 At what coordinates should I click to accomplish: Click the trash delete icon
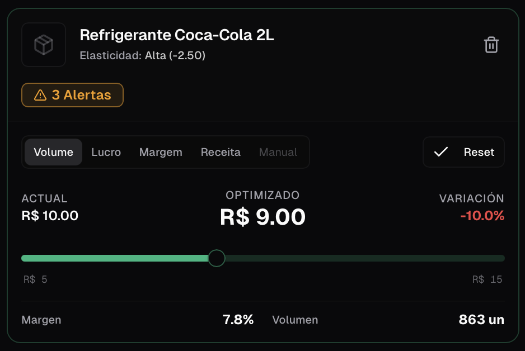491,45
